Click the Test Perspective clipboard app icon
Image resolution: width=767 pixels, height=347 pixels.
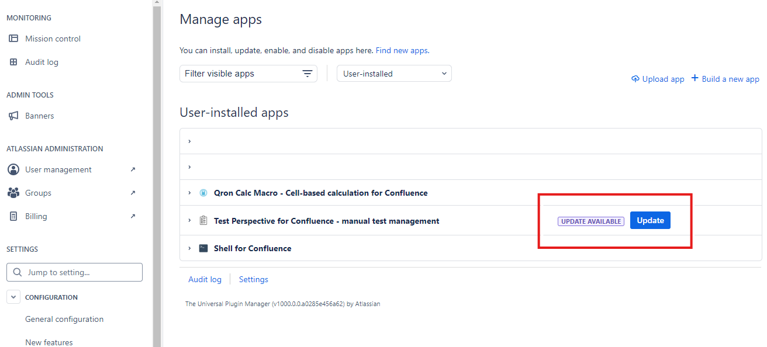coord(203,221)
